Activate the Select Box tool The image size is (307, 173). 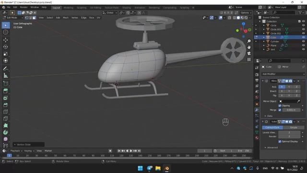5,25
